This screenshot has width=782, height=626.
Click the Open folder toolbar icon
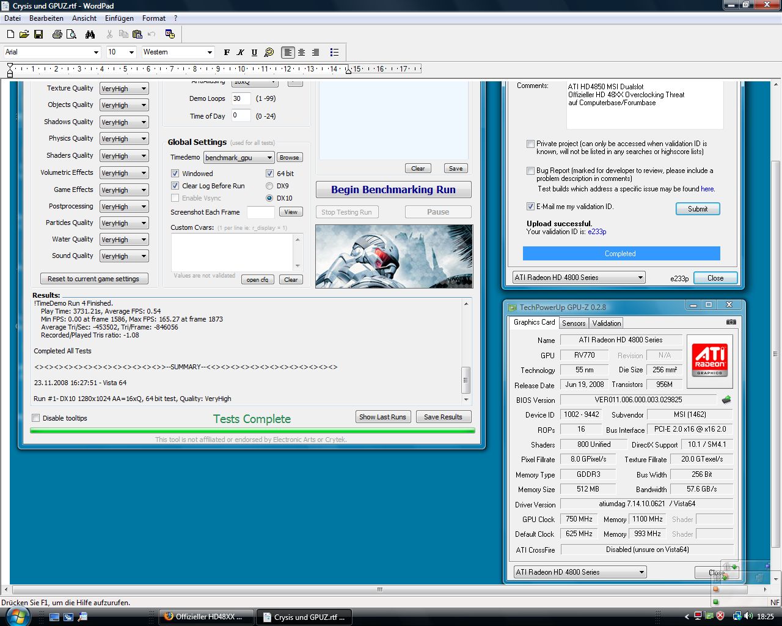click(24, 34)
